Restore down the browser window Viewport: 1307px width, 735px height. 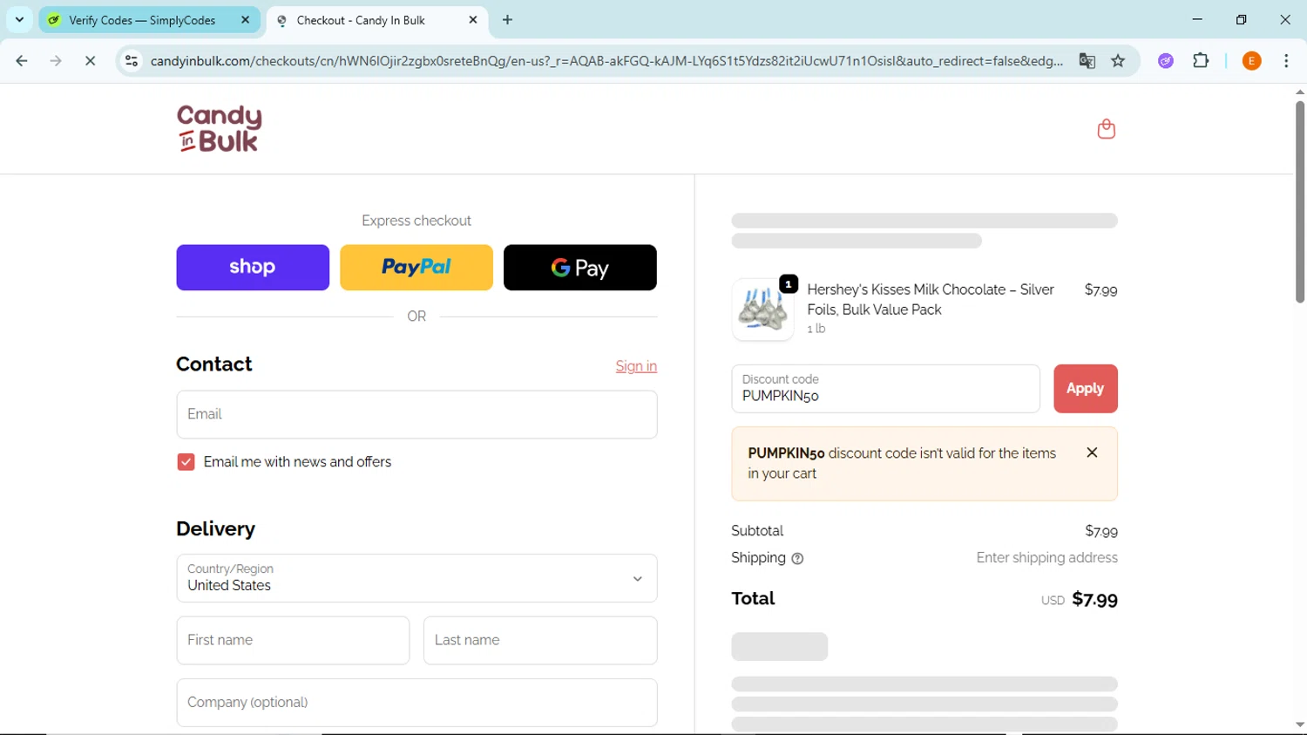pyautogui.click(x=1241, y=19)
